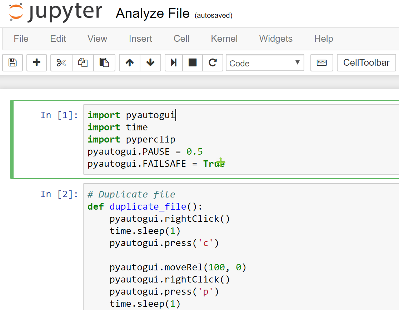
Task: Open the File menu
Action: (21, 39)
